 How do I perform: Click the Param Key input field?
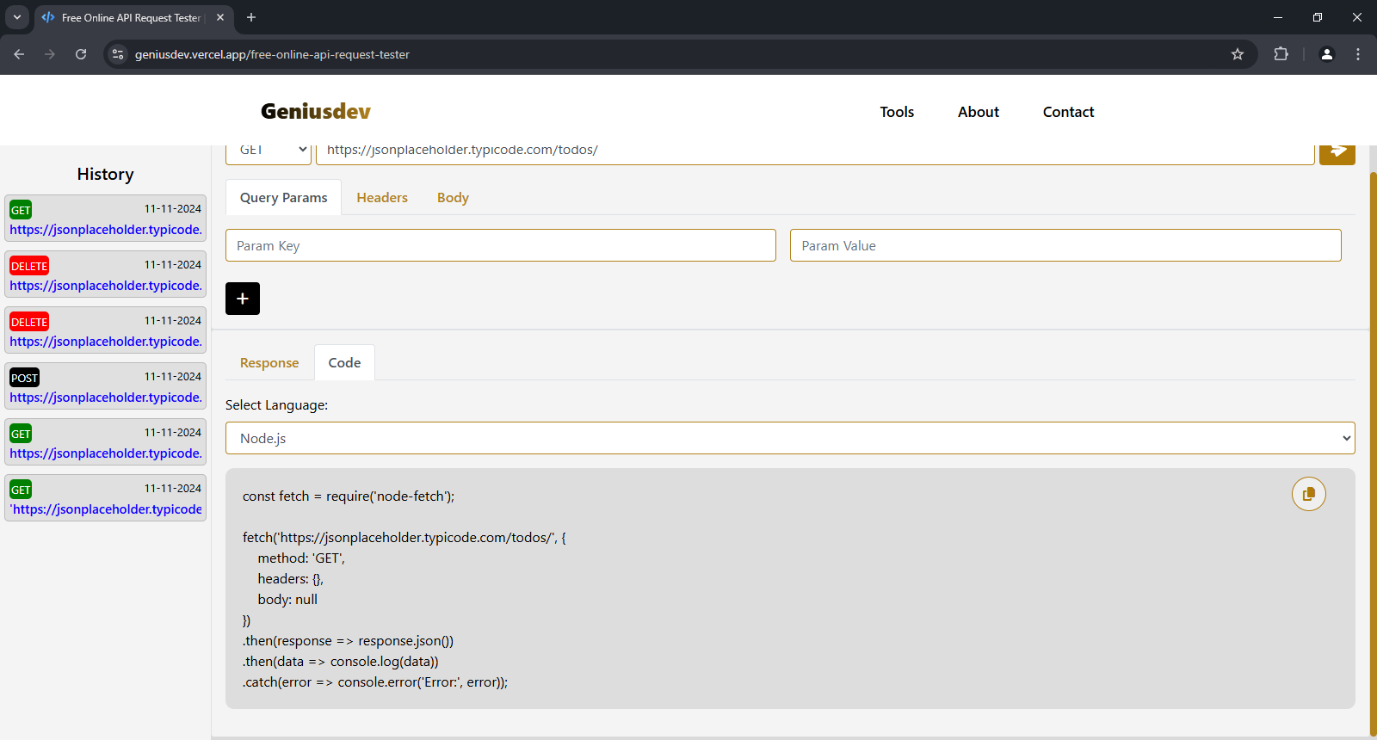(x=501, y=245)
